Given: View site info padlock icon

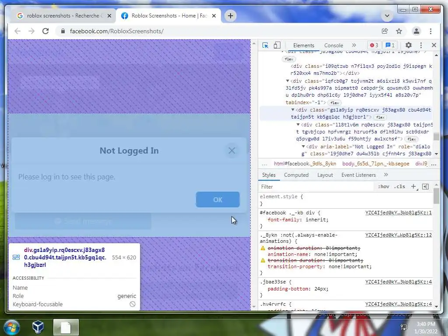Looking at the screenshot, I should (x=63, y=31).
